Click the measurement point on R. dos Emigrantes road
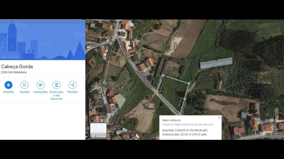This screenshot has width=284, height=159. (180, 114)
